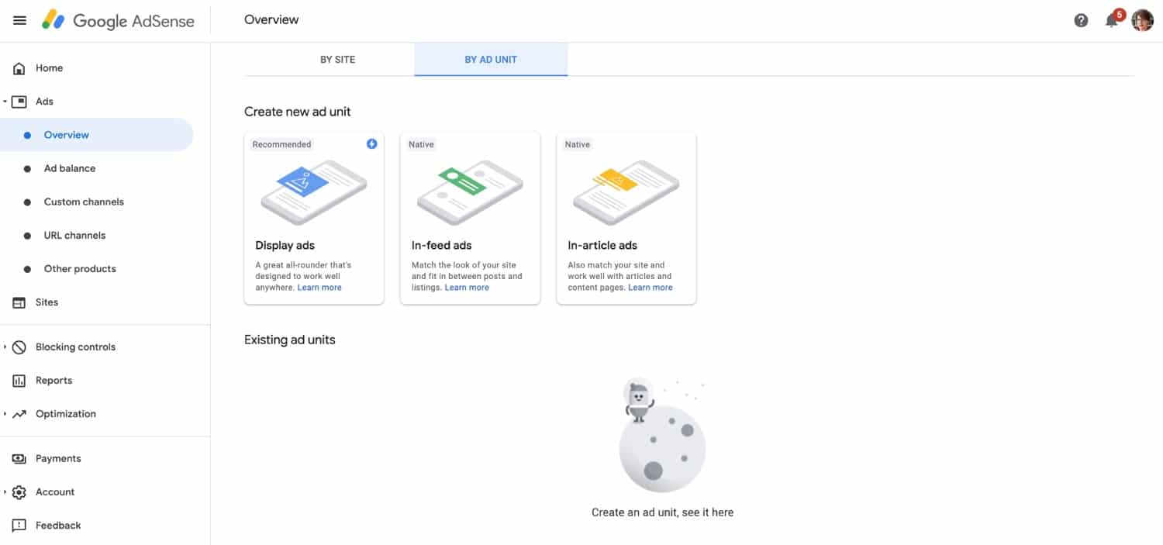This screenshot has width=1163, height=545.
Task: Open the Sites section icon
Action: (x=19, y=302)
